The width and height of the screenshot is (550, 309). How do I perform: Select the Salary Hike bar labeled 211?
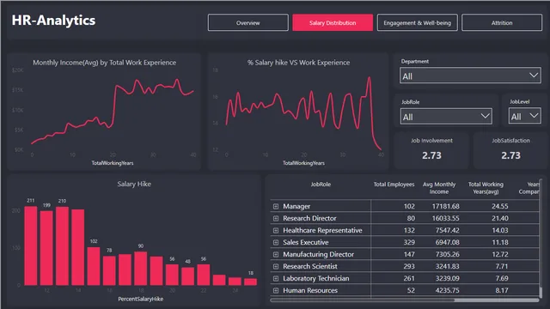pos(31,245)
